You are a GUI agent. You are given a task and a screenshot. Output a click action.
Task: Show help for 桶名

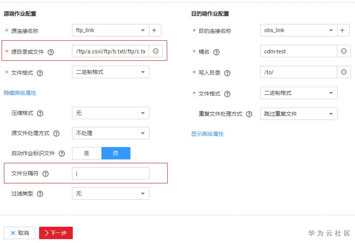click(216, 52)
